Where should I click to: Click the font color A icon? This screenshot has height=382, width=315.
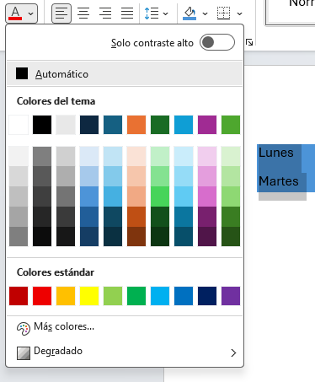[x=15, y=13]
